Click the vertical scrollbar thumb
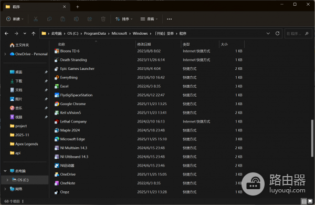Image resolution: width=315 pixels, height=205 pixels. (x=312, y=138)
